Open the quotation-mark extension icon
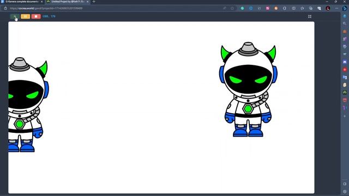This screenshot has width=349, height=196. click(x=260, y=8)
